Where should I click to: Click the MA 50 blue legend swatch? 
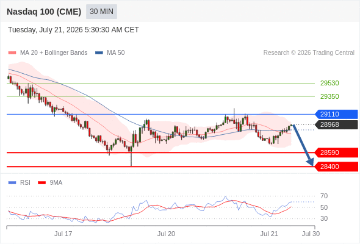click(99, 53)
